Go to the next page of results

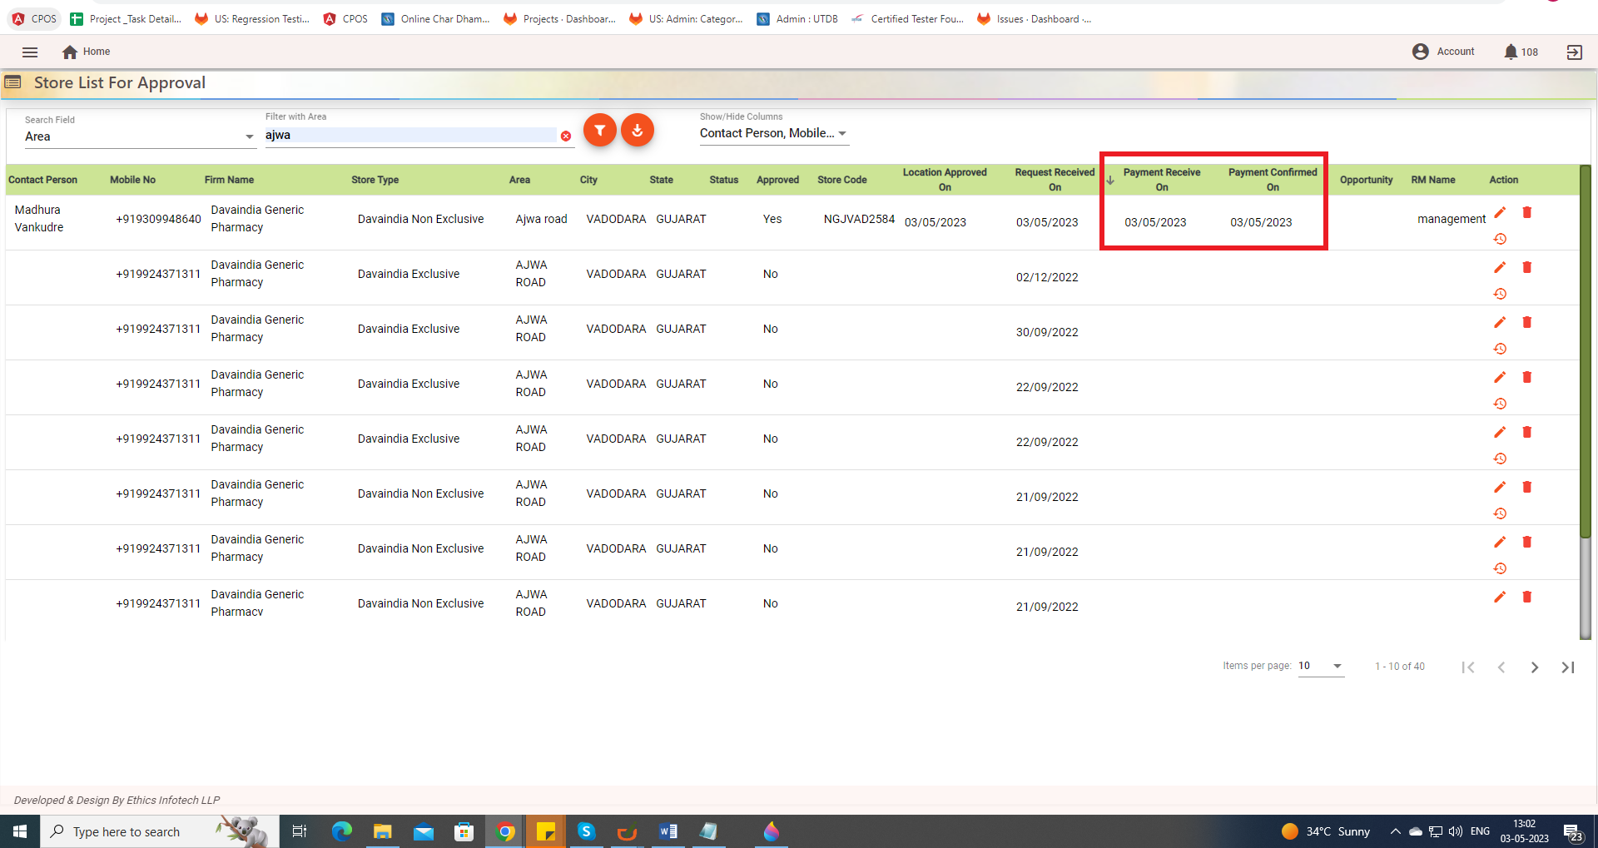click(1535, 667)
